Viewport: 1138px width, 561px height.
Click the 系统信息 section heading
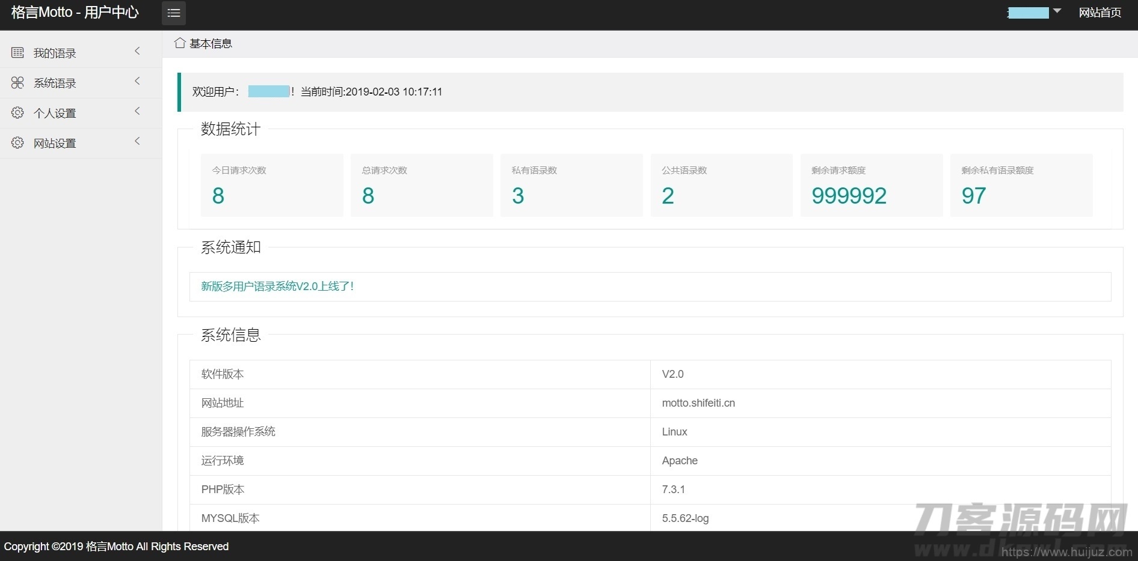tap(230, 335)
